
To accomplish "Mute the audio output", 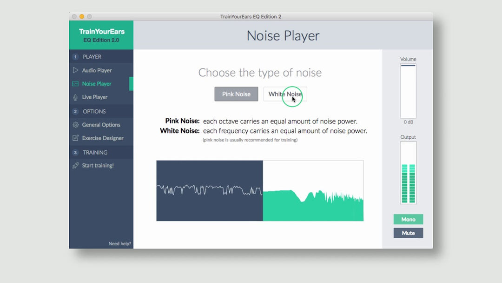I will tap(408, 233).
